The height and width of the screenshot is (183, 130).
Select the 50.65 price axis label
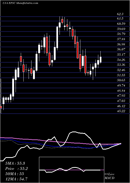121,80
